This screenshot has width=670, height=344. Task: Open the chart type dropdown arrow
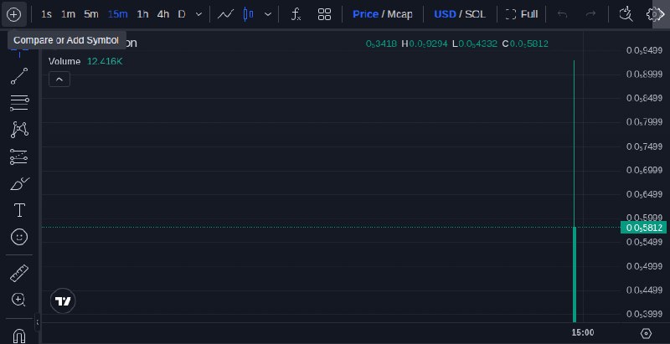268,14
